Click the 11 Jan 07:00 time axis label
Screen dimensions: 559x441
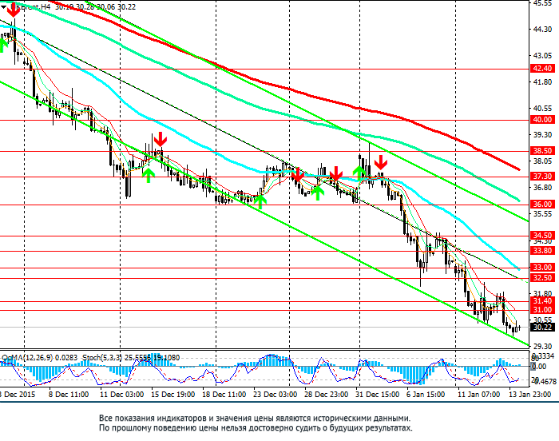[479, 395]
